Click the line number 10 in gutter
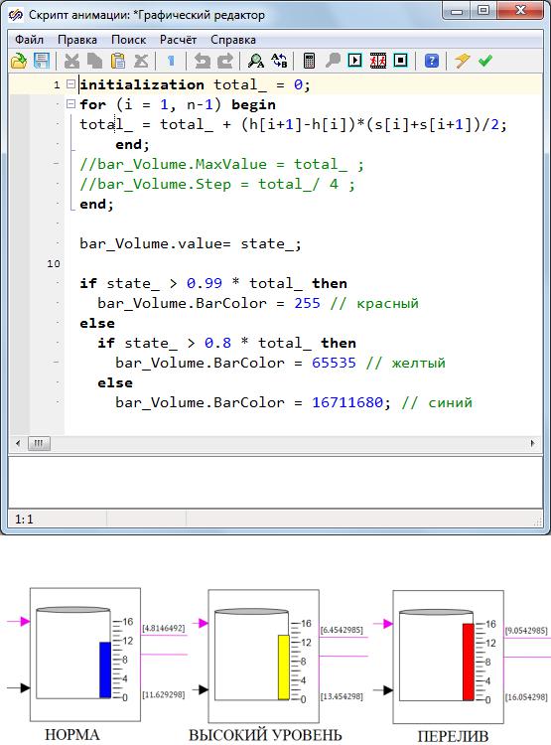The image size is (551, 745). (x=54, y=263)
